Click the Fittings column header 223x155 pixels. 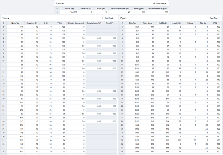190,23
